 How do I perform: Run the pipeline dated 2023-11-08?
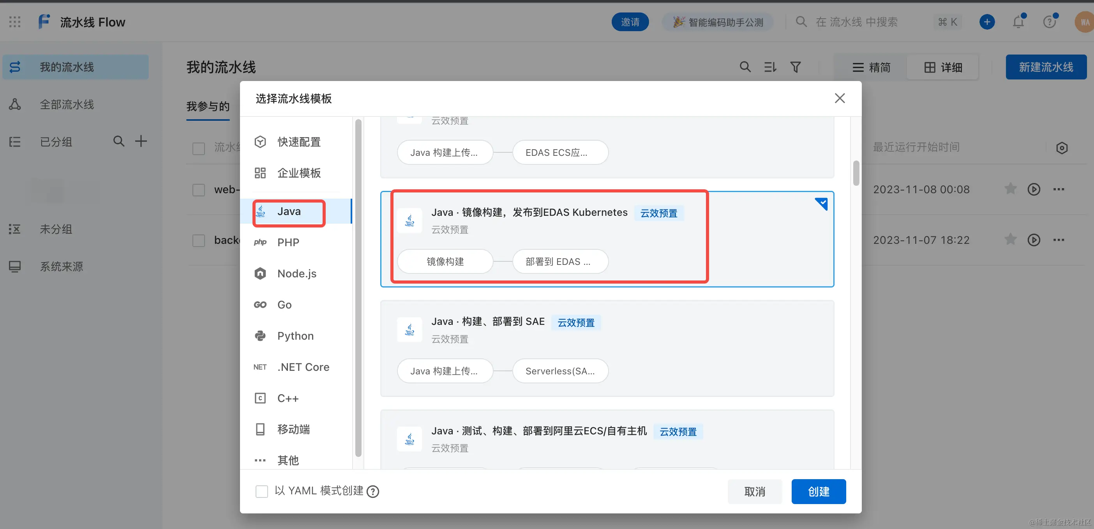pos(1033,189)
